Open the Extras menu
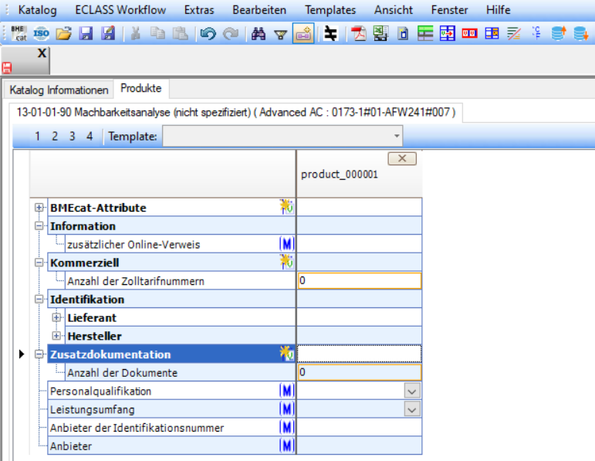 point(199,10)
